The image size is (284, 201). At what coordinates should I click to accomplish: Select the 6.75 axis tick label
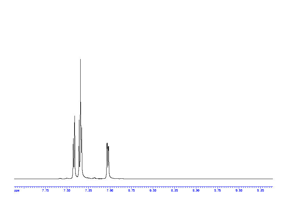132,191
